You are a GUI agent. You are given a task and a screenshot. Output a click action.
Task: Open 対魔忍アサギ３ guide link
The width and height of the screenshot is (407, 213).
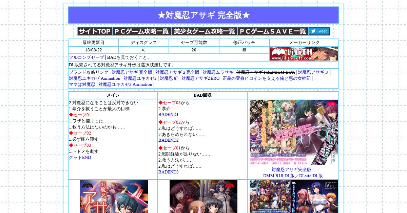[x=313, y=72]
